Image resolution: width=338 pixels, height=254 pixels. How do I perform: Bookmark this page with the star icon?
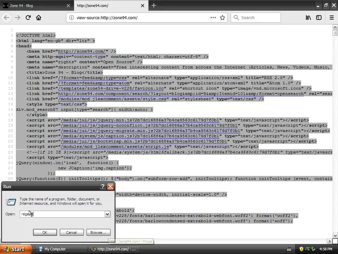point(222,18)
